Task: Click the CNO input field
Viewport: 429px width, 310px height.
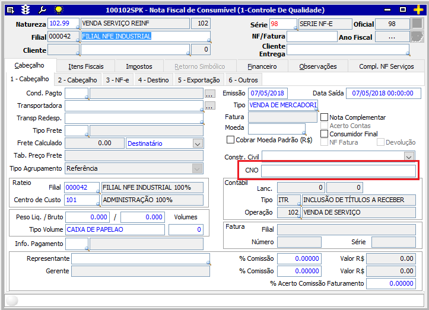Action: coord(338,171)
